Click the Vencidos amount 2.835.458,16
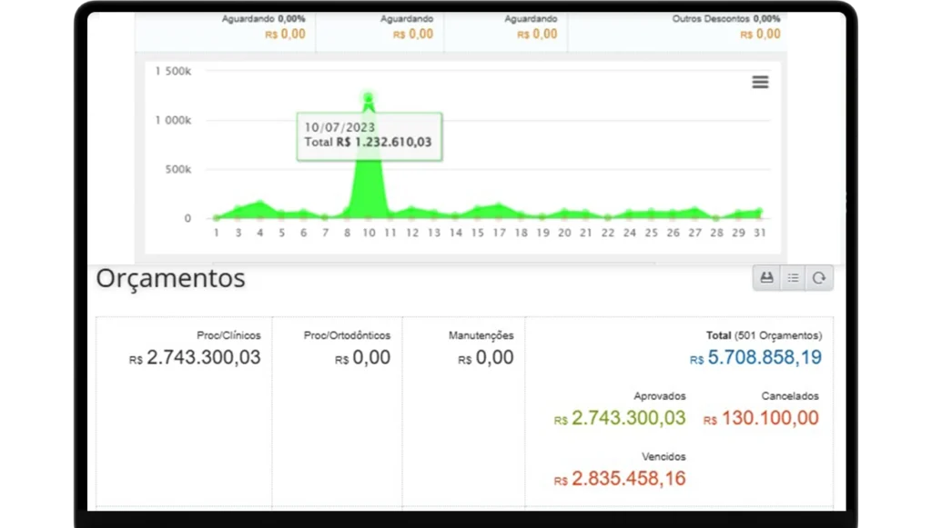The width and height of the screenshot is (932, 528). click(628, 479)
